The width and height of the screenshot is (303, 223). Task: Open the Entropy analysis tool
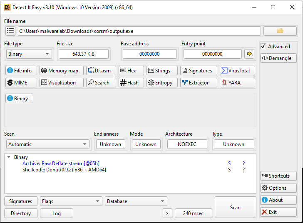click(x=160, y=83)
